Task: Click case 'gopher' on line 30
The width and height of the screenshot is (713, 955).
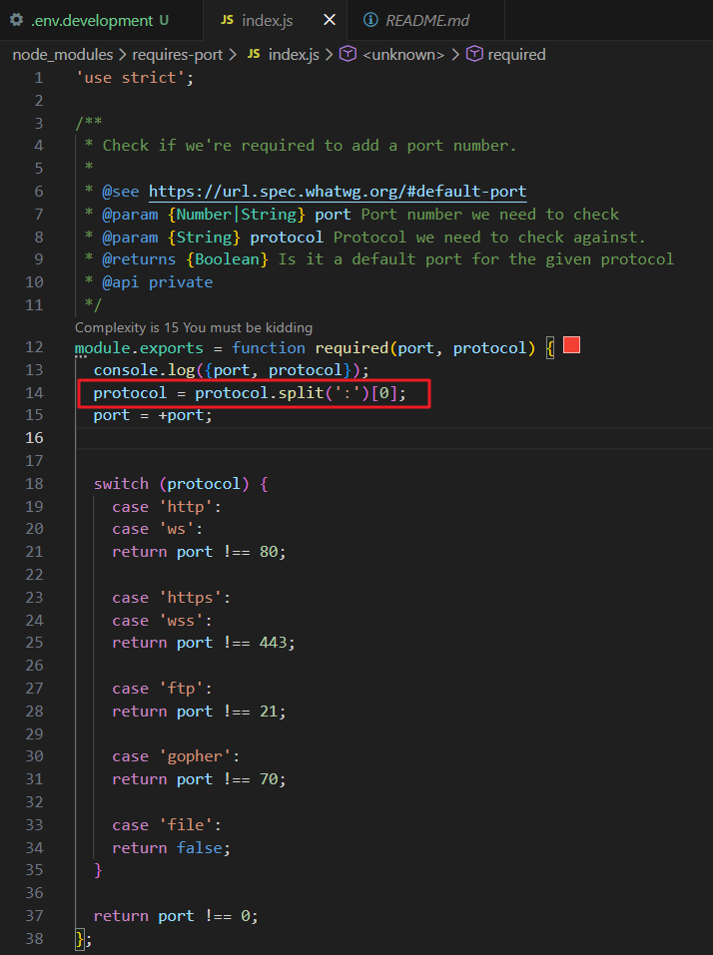Action: pyautogui.click(x=176, y=756)
